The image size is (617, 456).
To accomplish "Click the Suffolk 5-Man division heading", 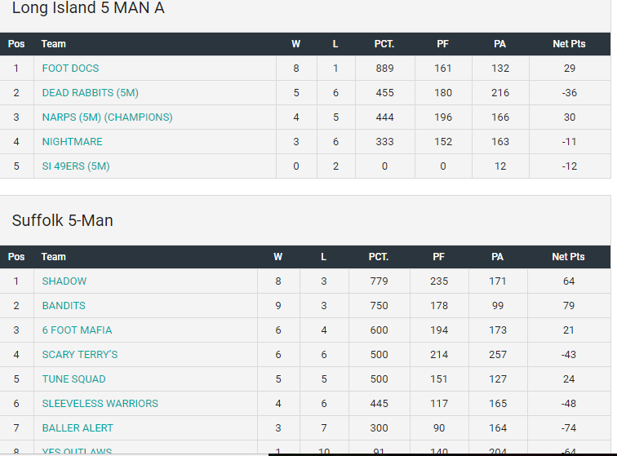I will [62, 220].
